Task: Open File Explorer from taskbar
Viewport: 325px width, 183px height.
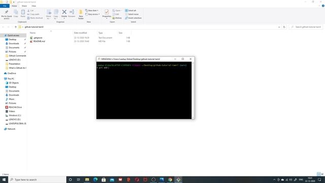Action: point(87,179)
